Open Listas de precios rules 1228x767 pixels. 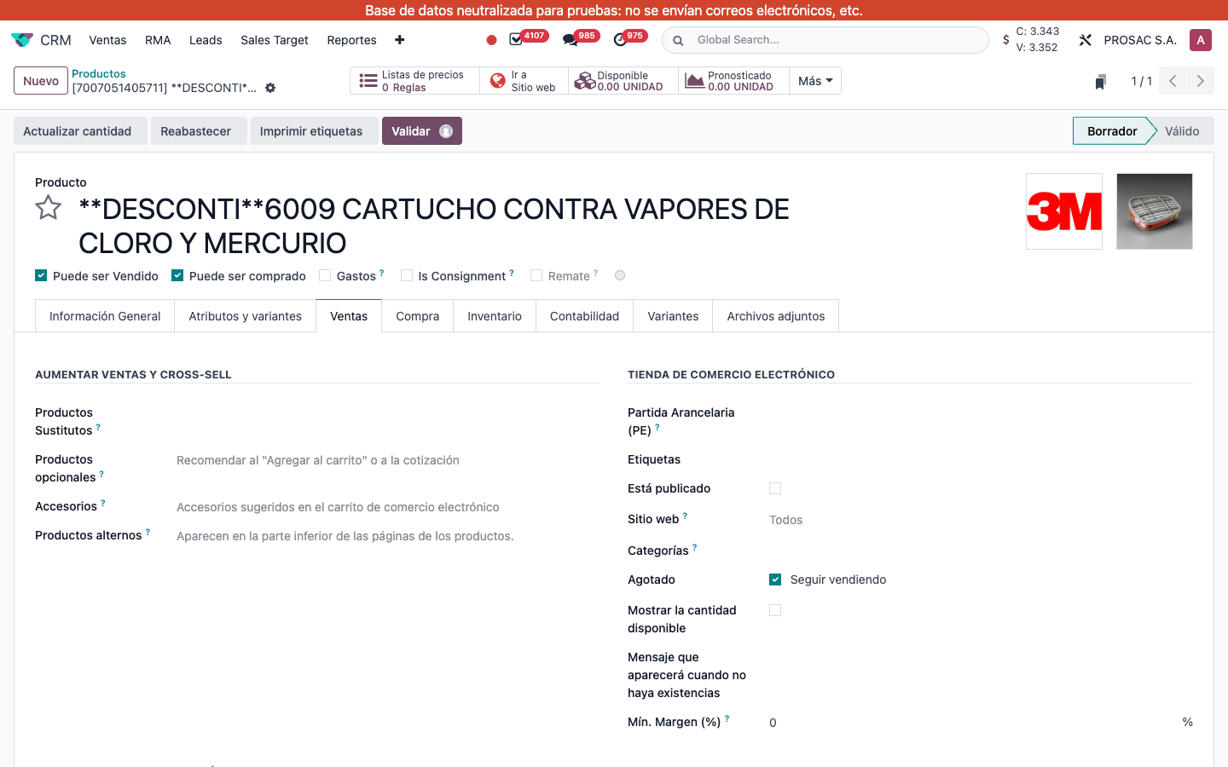tap(414, 81)
